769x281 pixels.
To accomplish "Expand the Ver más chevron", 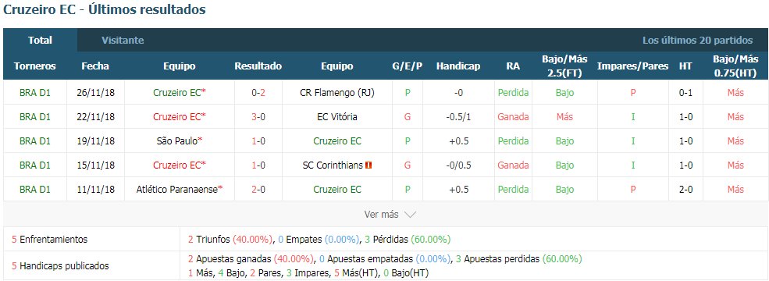I will 411,215.
